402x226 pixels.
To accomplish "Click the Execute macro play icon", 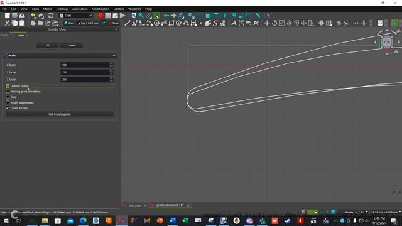I will pyautogui.click(x=122, y=16).
